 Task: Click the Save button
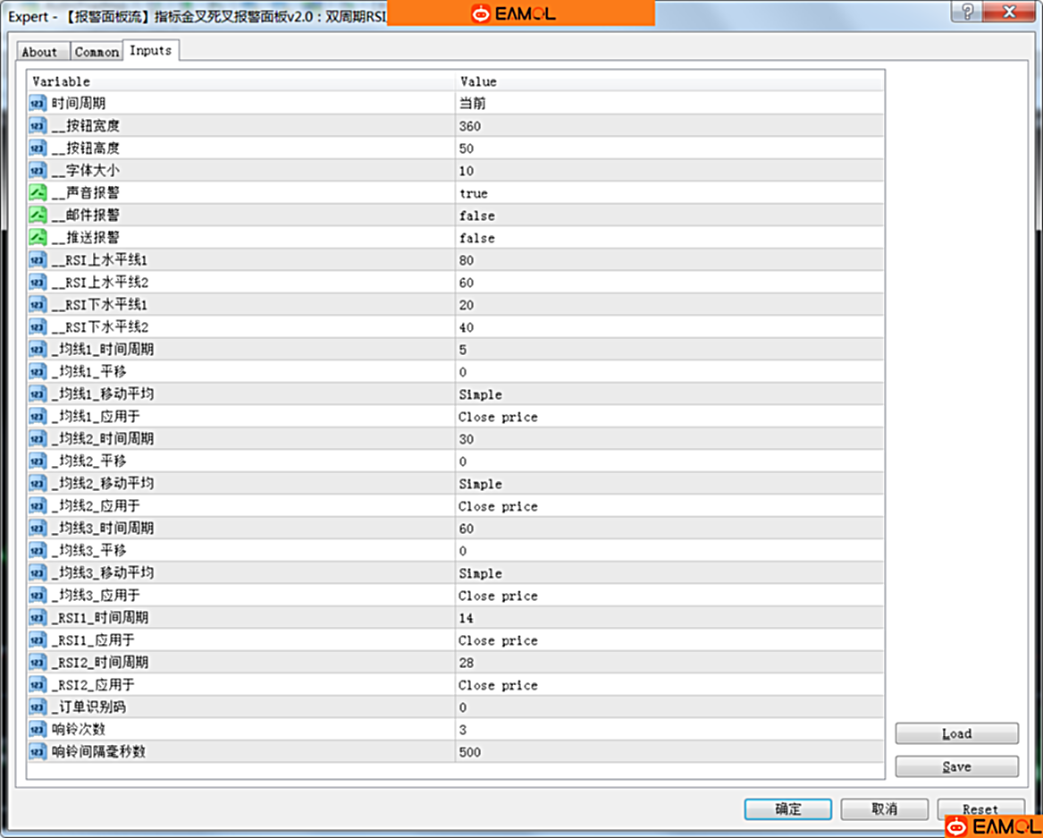pos(956,766)
